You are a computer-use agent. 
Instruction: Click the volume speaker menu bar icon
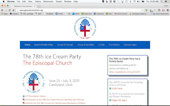point(138,1)
